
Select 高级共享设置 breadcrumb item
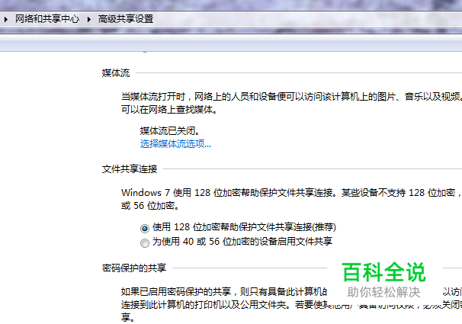(126, 19)
